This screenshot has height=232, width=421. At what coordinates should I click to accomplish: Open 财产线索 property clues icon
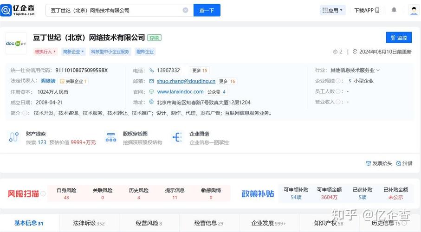14,137
